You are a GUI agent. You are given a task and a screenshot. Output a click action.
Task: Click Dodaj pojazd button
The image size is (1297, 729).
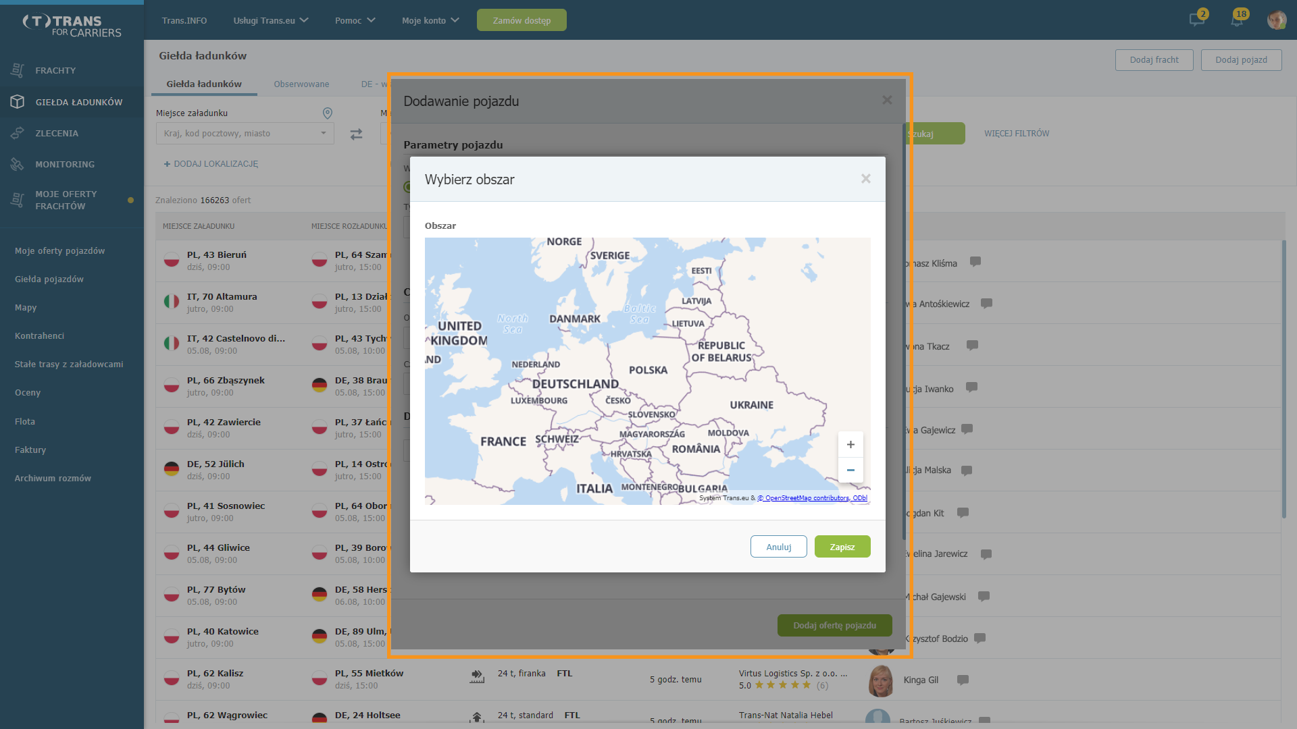coord(1241,59)
